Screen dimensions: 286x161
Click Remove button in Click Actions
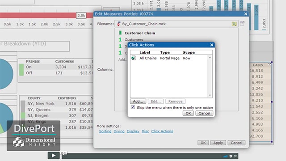tap(175, 102)
